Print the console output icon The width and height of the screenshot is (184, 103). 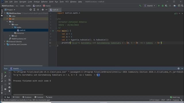tap(9, 87)
